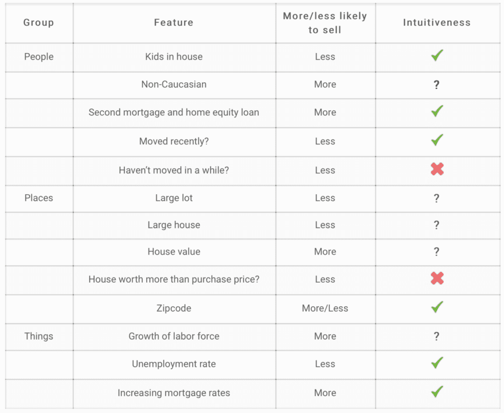504x413 pixels.
Task: Click the red X for Haven't moved in a while
Action: pyautogui.click(x=437, y=169)
